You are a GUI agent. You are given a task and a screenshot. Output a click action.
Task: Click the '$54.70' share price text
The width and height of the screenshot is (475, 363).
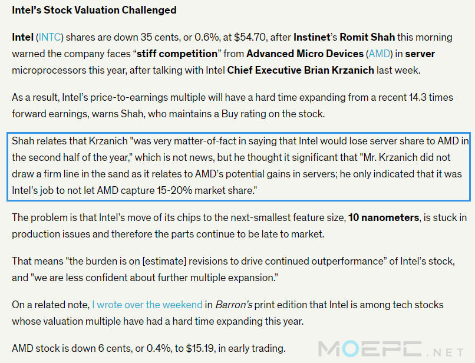(x=250, y=37)
